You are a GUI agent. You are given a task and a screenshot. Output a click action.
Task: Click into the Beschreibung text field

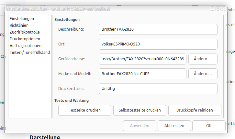(158, 29)
